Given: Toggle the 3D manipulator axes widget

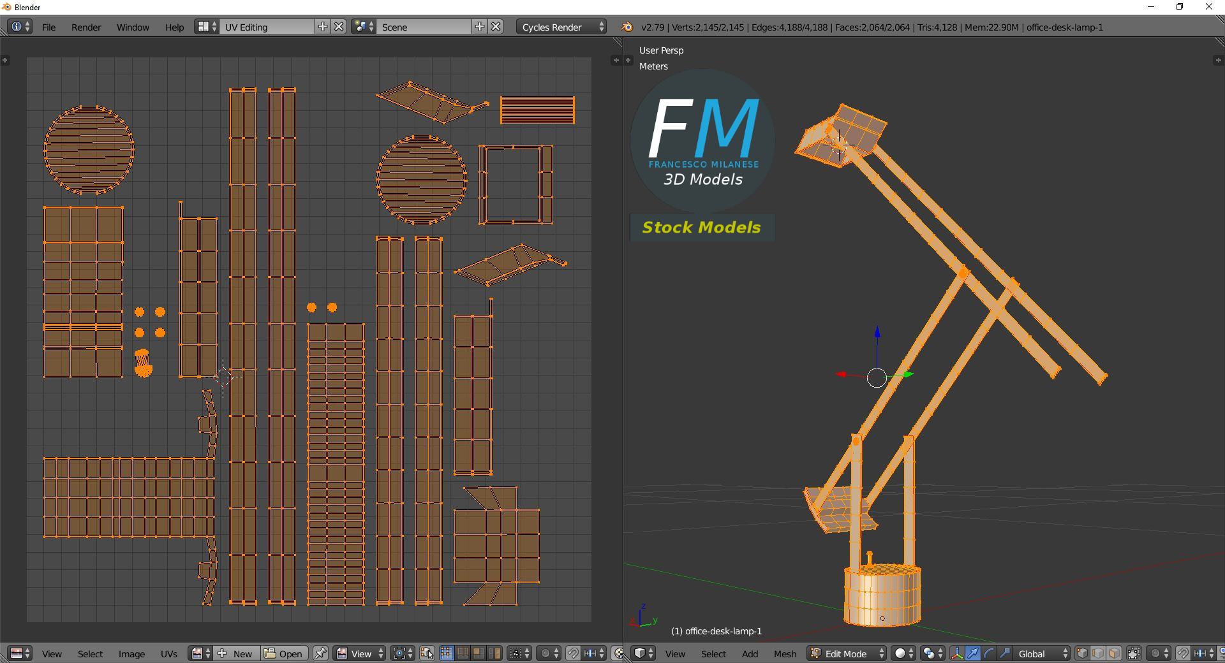Looking at the screenshot, I should 957,653.
